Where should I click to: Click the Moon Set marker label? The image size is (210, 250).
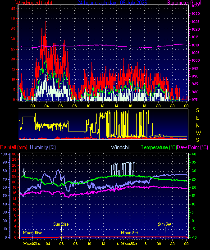coord(129,233)
